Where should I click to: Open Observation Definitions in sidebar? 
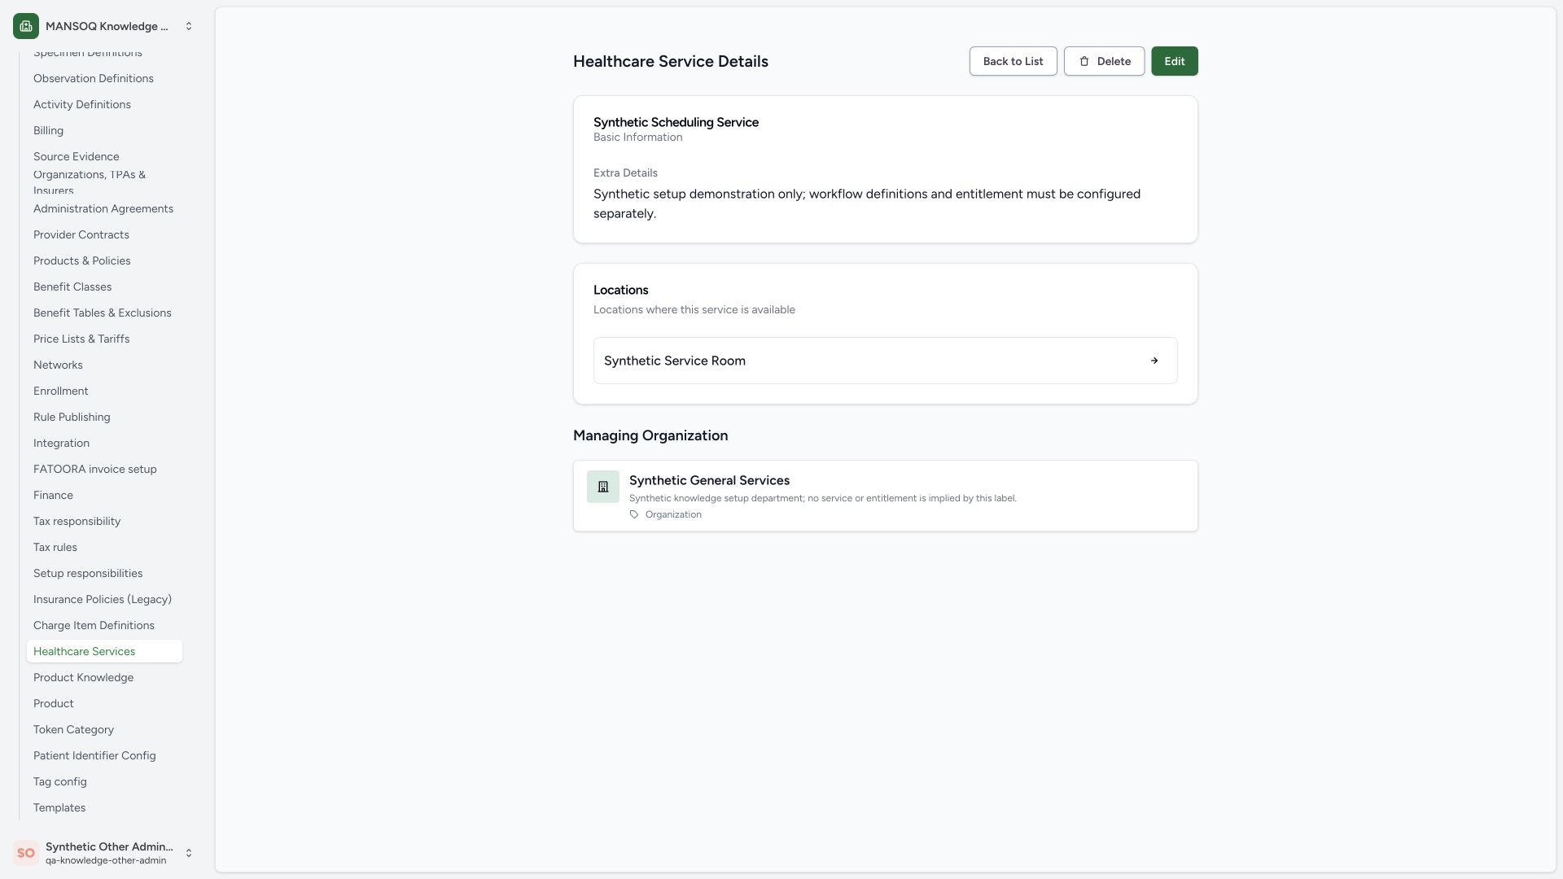click(x=104, y=78)
